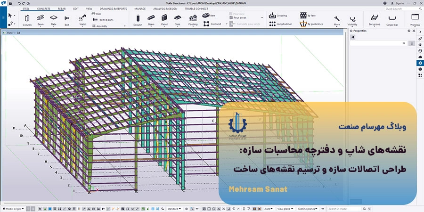Click the Properties list menu button
424x212 pixels.
(x=412, y=43)
